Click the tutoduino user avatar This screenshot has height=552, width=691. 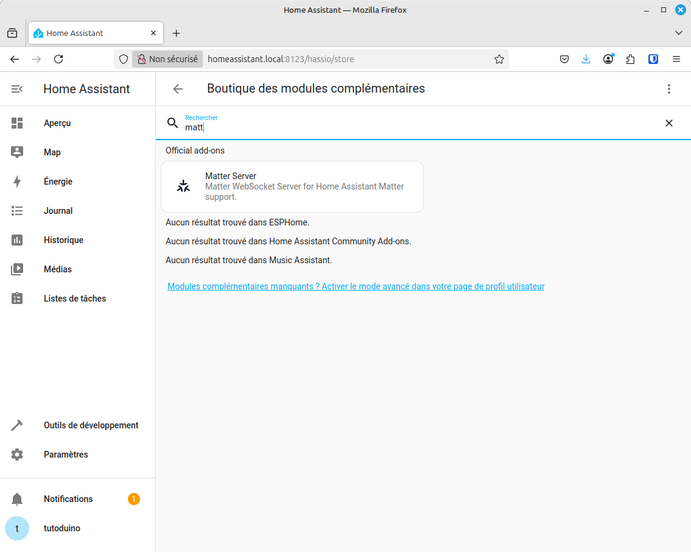(x=17, y=528)
